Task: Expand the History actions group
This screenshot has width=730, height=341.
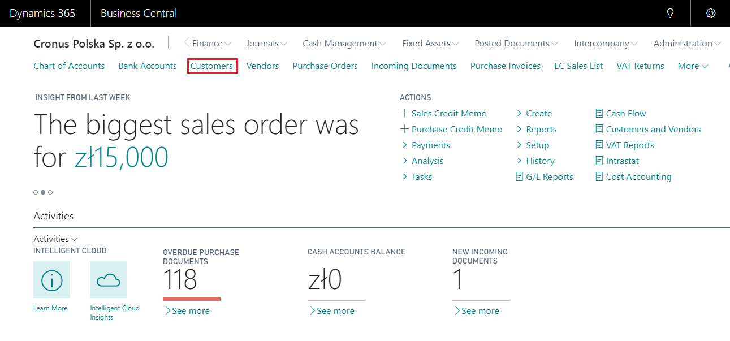Action: pyautogui.click(x=535, y=161)
